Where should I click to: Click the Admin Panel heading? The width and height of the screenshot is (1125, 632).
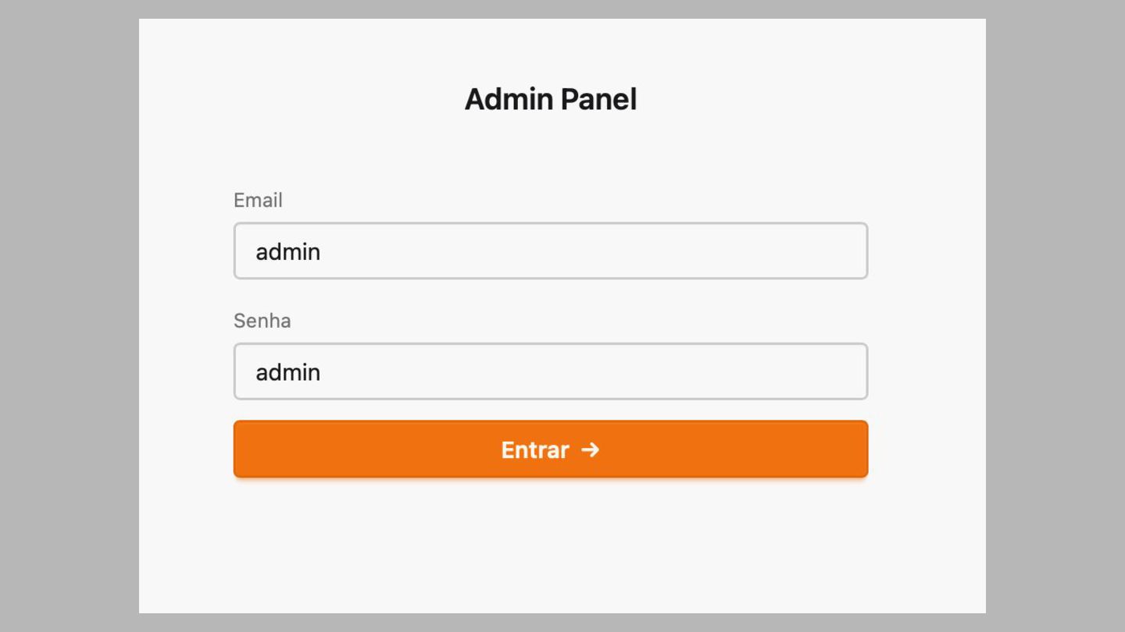[551, 100]
